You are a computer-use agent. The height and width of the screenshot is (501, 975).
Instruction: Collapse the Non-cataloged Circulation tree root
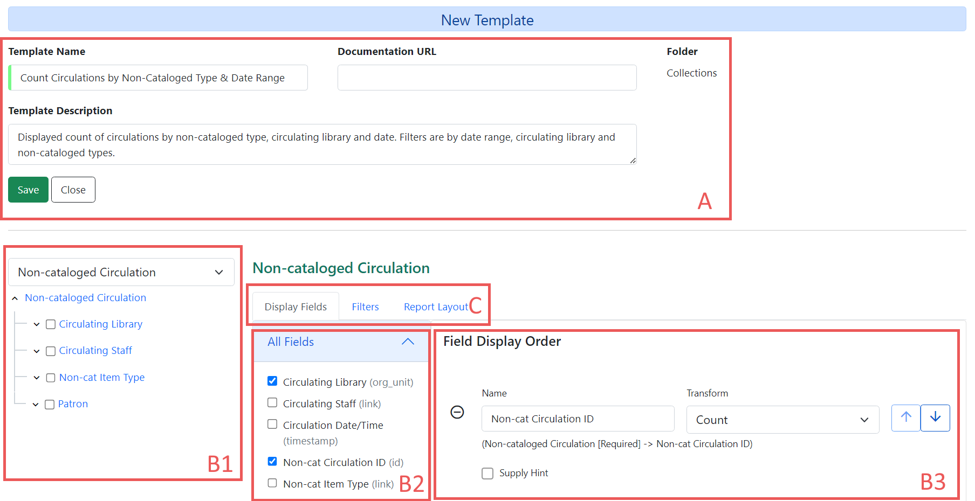15,298
